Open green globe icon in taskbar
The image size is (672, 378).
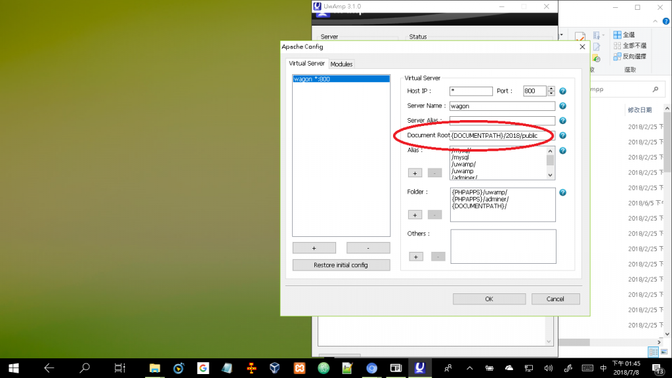[324, 368]
